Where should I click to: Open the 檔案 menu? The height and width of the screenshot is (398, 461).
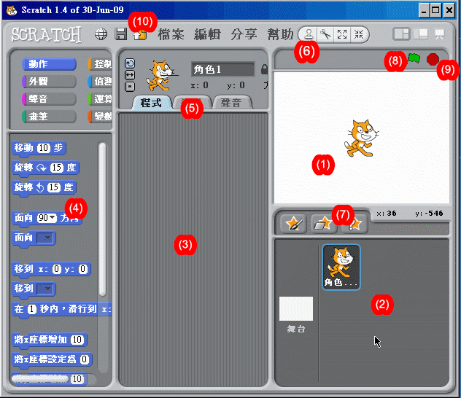(x=171, y=34)
